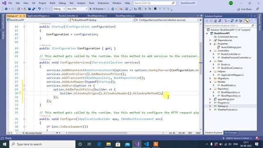
Task: Select BookModel.cs in Solution Explorer
Action: point(228,86)
